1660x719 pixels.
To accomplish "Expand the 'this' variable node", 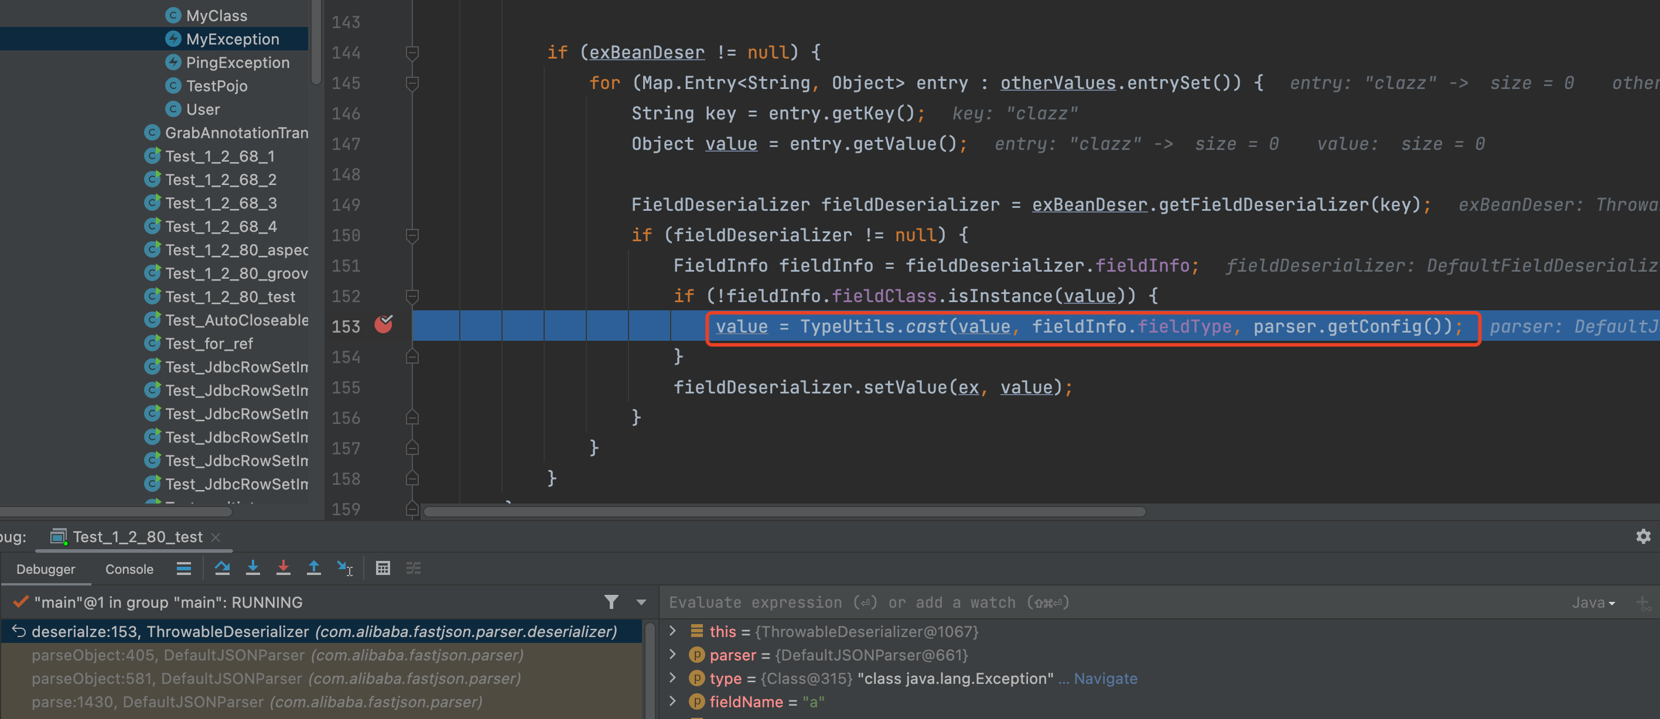I will 673,631.
